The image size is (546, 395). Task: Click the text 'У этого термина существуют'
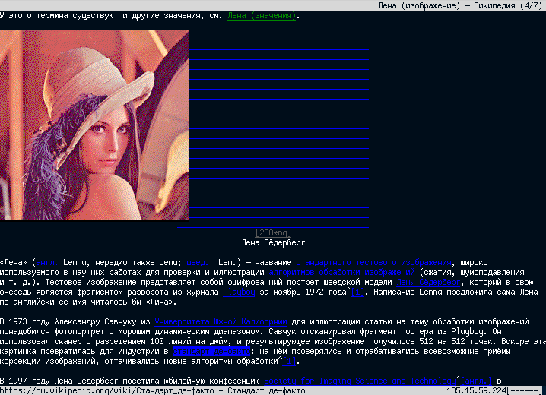[59, 16]
